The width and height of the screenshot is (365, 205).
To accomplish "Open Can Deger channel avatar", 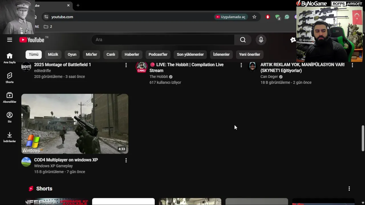I will pos(252,67).
